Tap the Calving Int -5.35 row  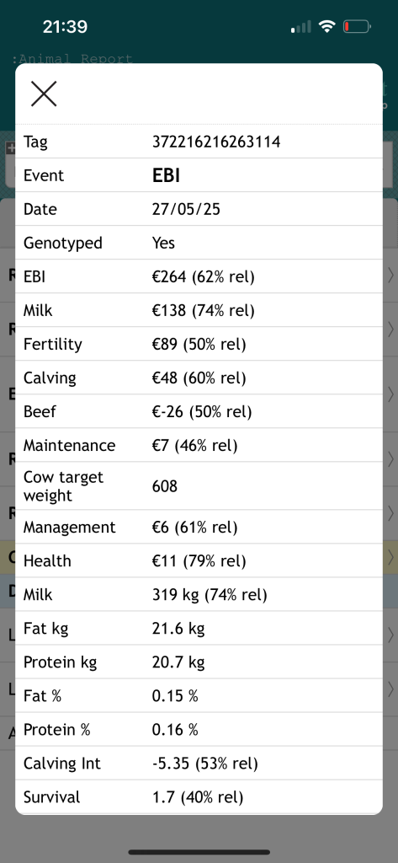[x=199, y=764]
